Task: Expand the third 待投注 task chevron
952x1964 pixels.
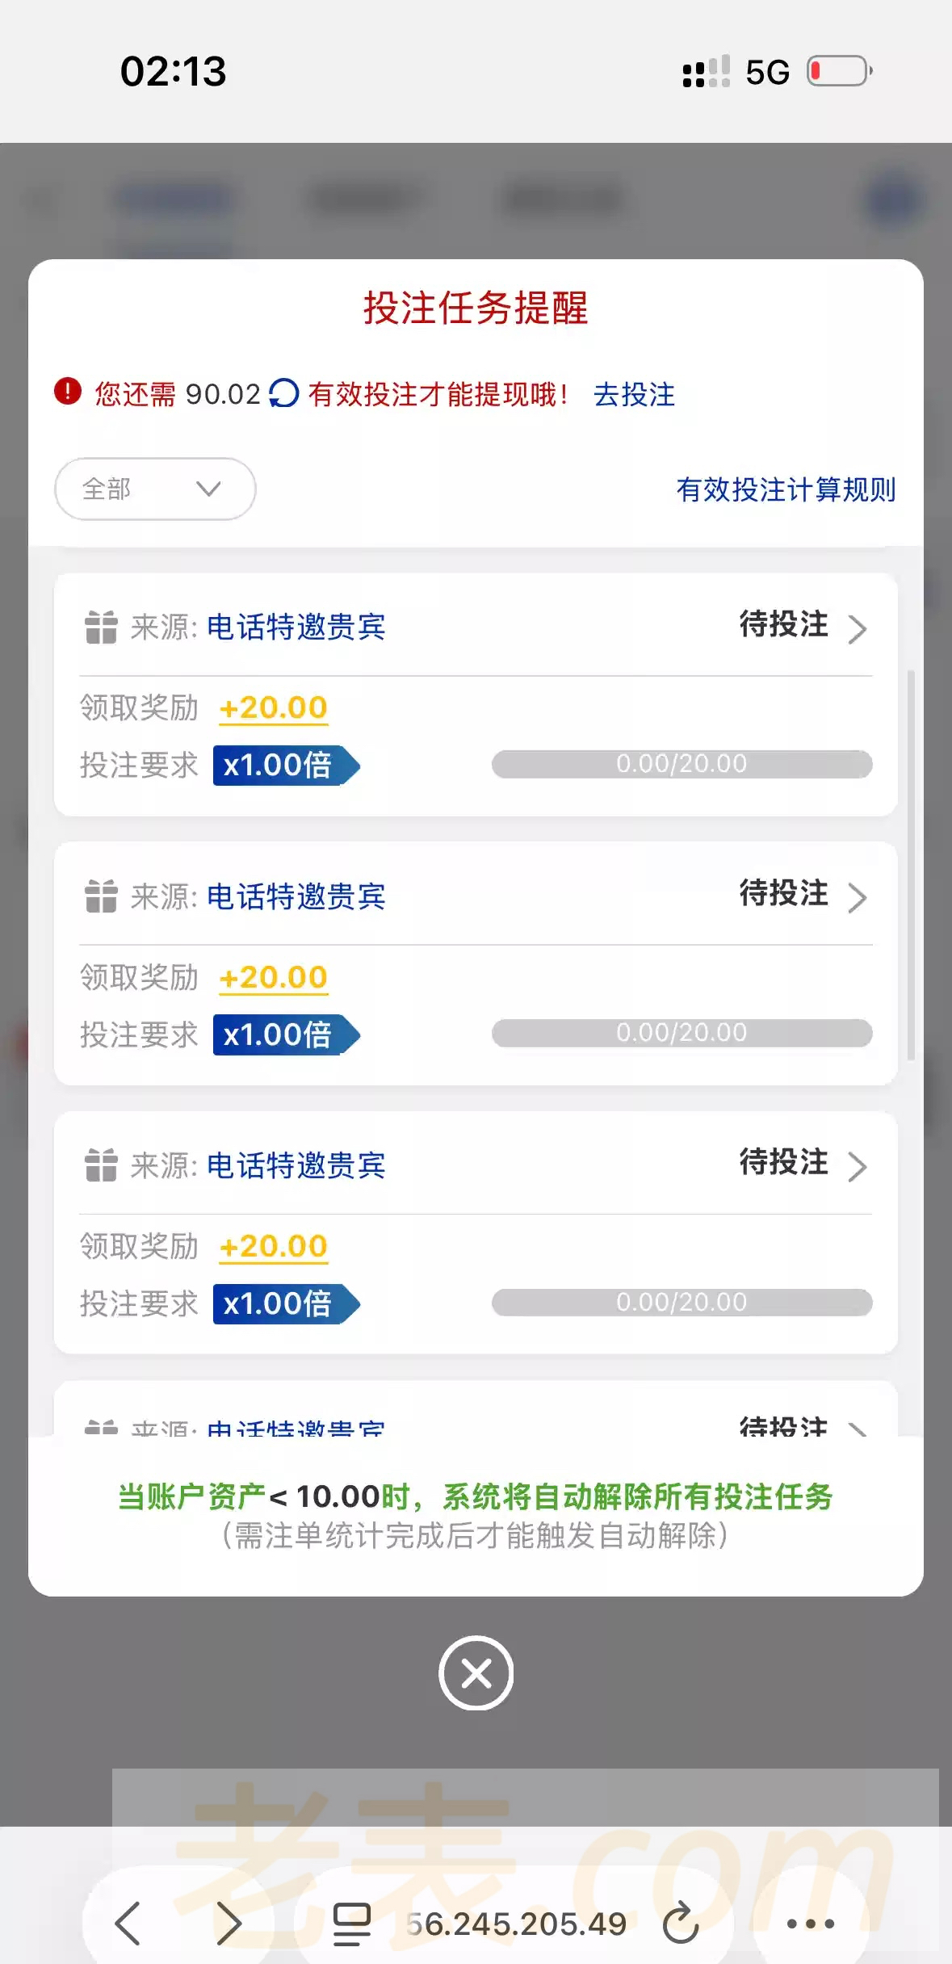Action: [858, 1166]
